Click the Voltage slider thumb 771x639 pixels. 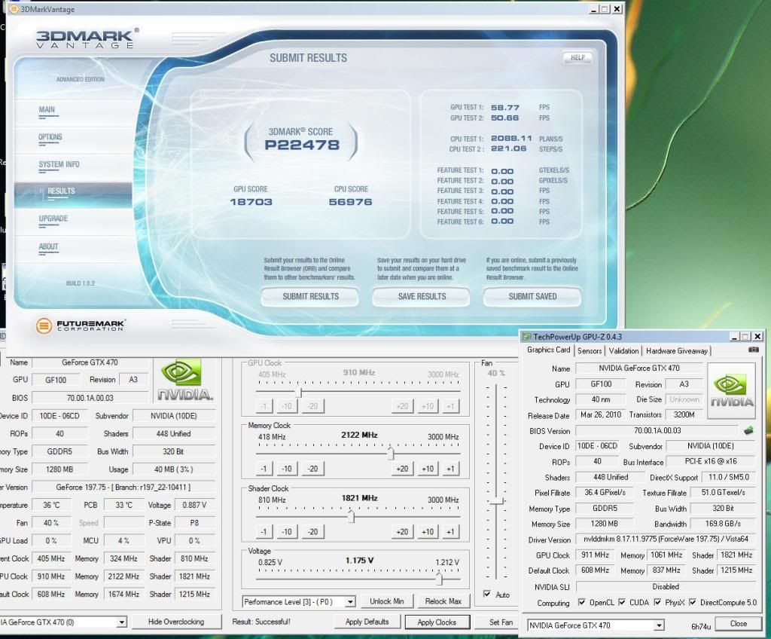coord(439,578)
